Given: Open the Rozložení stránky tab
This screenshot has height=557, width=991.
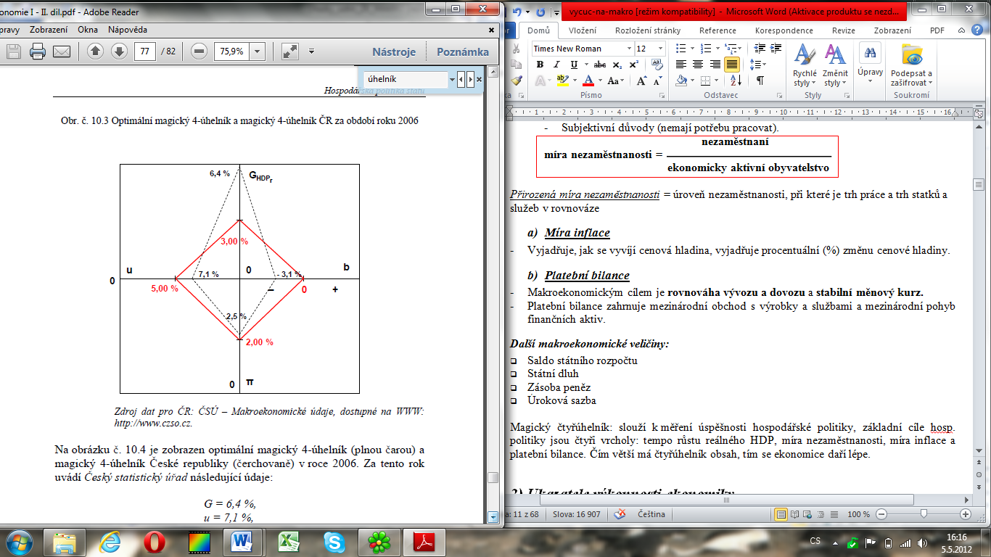Looking at the screenshot, I should 648,30.
